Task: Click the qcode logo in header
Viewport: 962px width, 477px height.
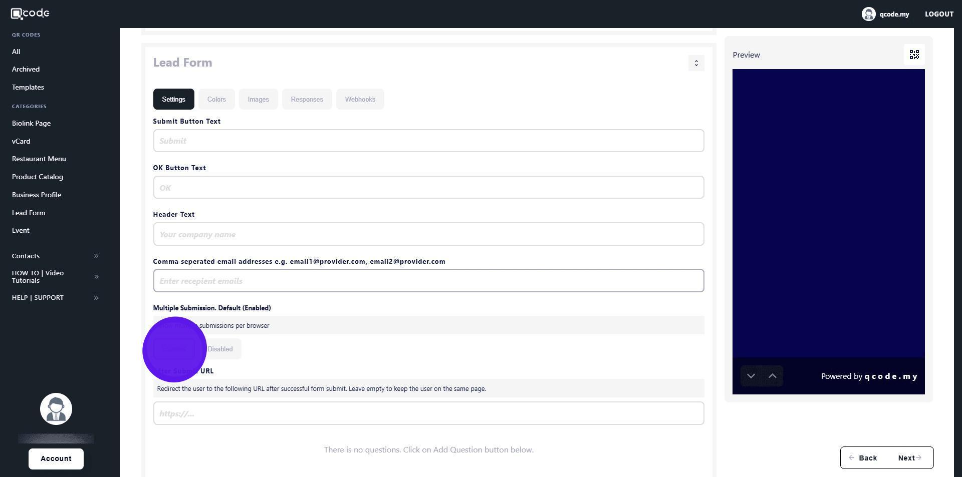Action: pyautogui.click(x=30, y=14)
